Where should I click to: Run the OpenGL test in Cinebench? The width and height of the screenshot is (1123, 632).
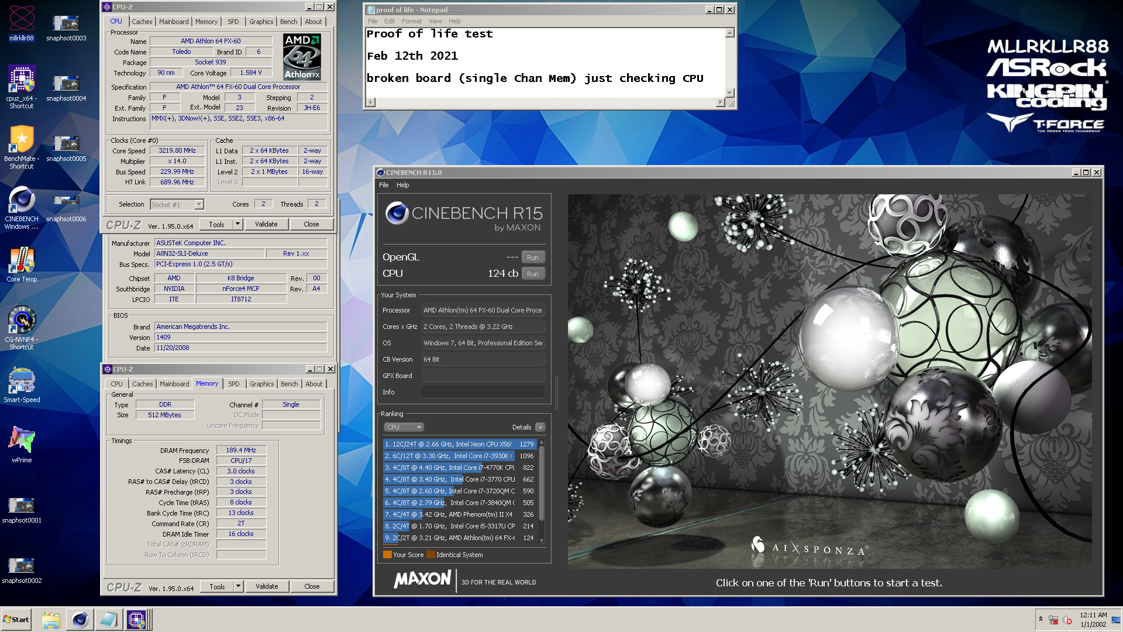pyautogui.click(x=533, y=257)
